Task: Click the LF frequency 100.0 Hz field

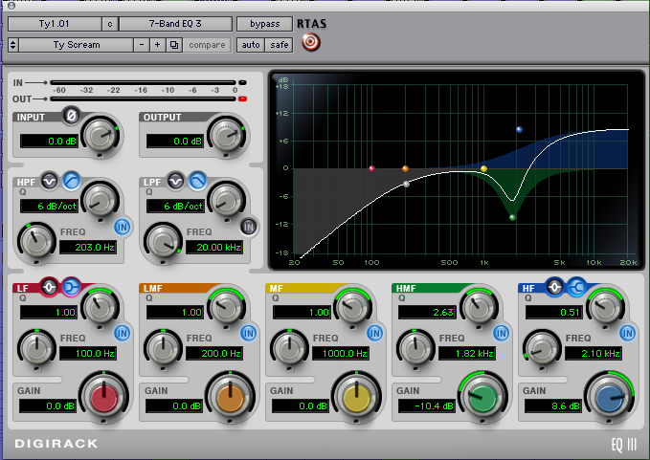Action: point(88,353)
